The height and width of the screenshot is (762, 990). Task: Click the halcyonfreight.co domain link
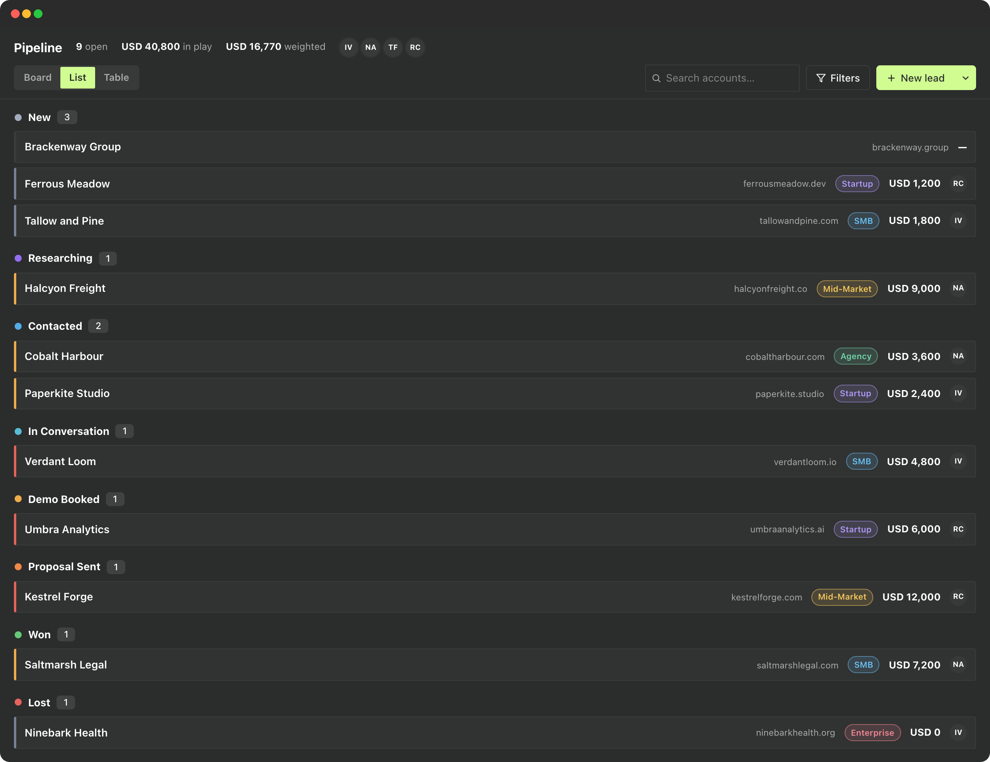coord(770,288)
